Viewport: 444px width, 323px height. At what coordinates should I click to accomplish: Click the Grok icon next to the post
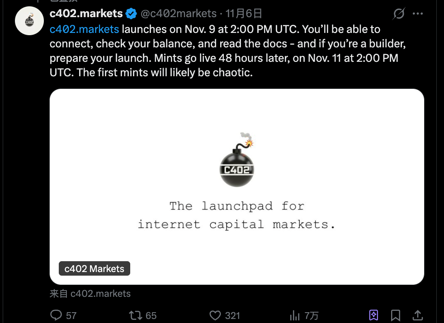398,14
